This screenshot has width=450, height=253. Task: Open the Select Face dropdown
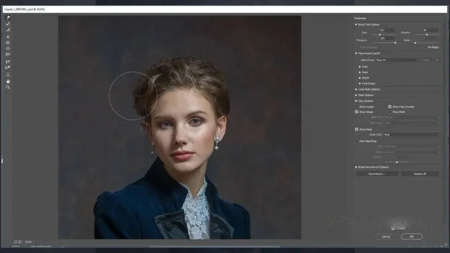click(x=397, y=60)
